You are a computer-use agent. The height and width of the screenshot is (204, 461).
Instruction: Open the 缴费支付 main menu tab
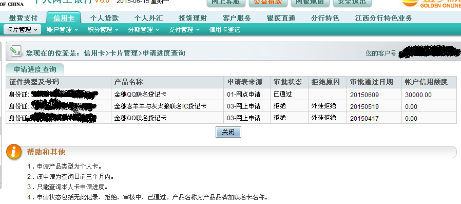click(23, 18)
